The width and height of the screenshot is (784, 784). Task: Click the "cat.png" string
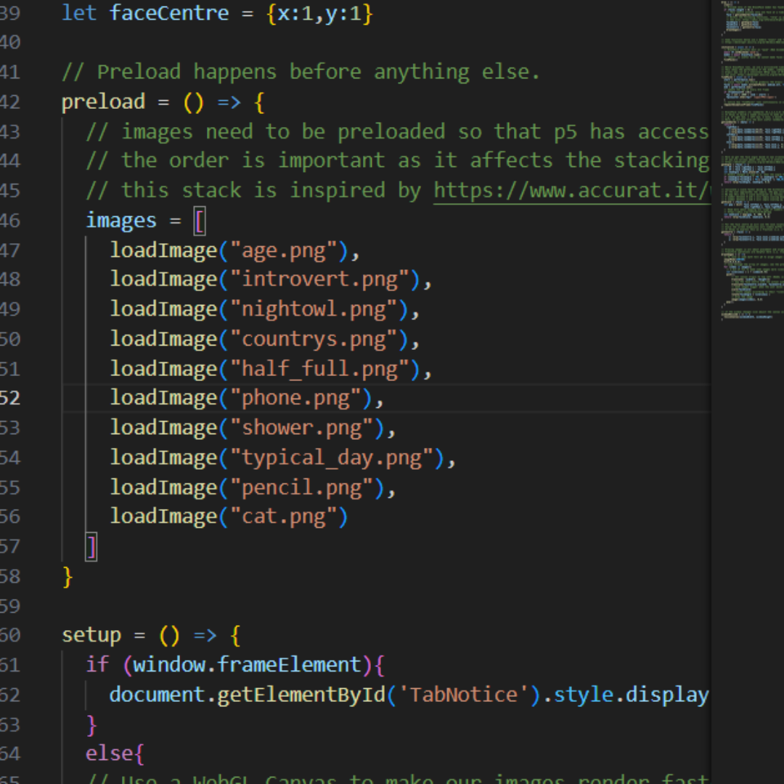[283, 517]
